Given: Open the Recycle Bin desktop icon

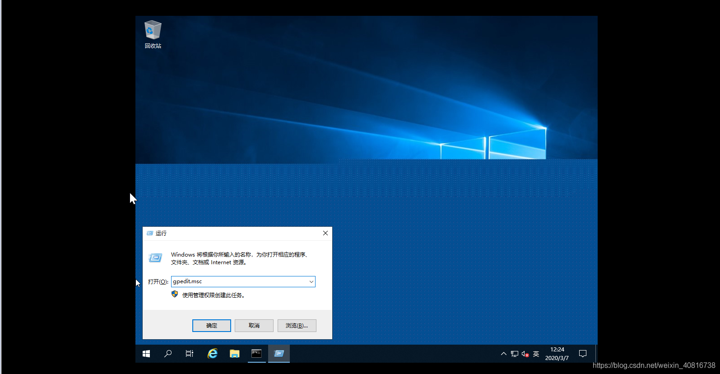Looking at the screenshot, I should point(153,34).
